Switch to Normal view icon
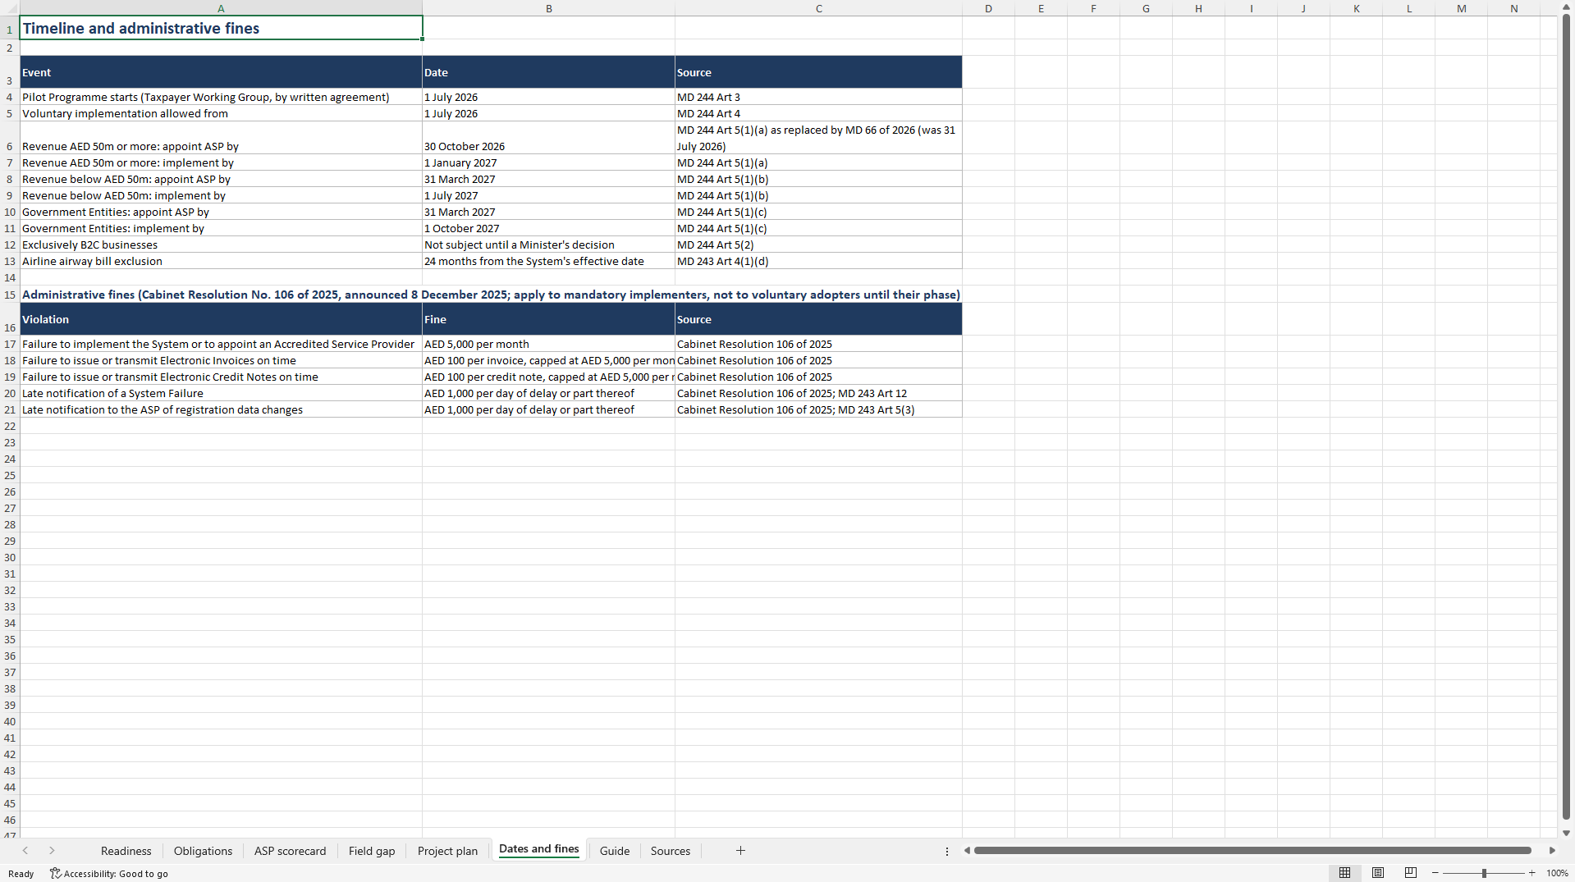 coord(1344,873)
